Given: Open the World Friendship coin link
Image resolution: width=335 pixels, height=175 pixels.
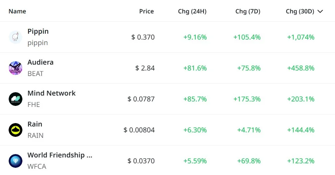Looking at the screenshot, I should point(60,155).
